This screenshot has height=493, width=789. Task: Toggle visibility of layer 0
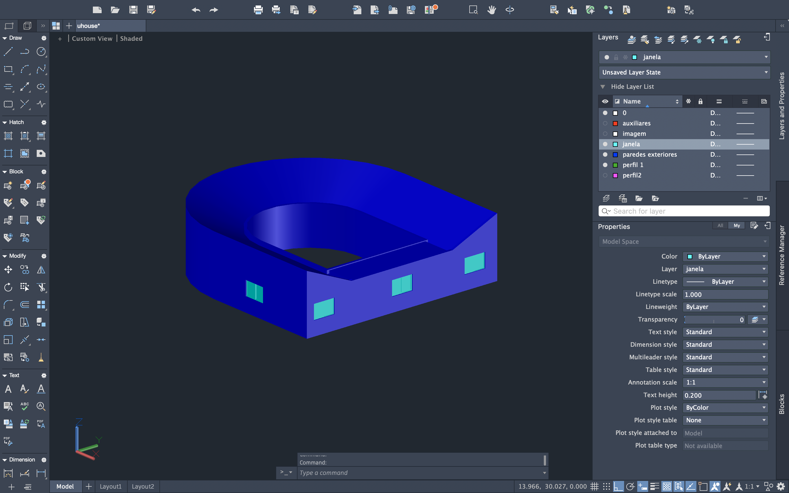tap(605, 113)
